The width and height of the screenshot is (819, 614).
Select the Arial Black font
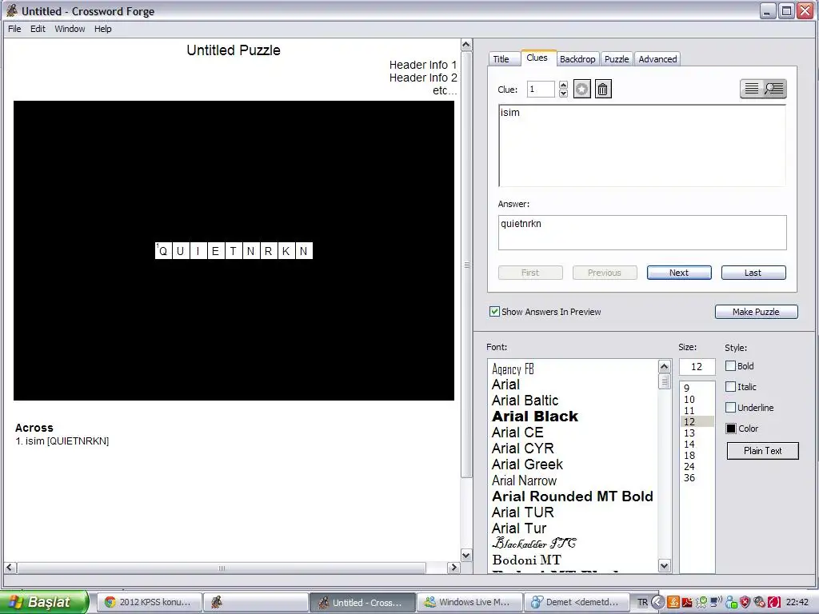coord(535,416)
